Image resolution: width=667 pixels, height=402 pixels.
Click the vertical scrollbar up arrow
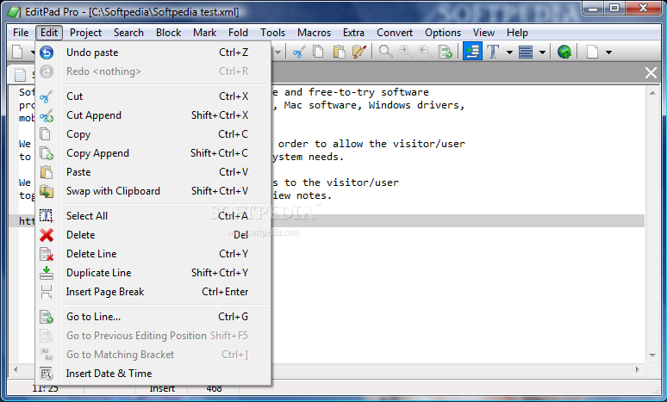[x=652, y=93]
